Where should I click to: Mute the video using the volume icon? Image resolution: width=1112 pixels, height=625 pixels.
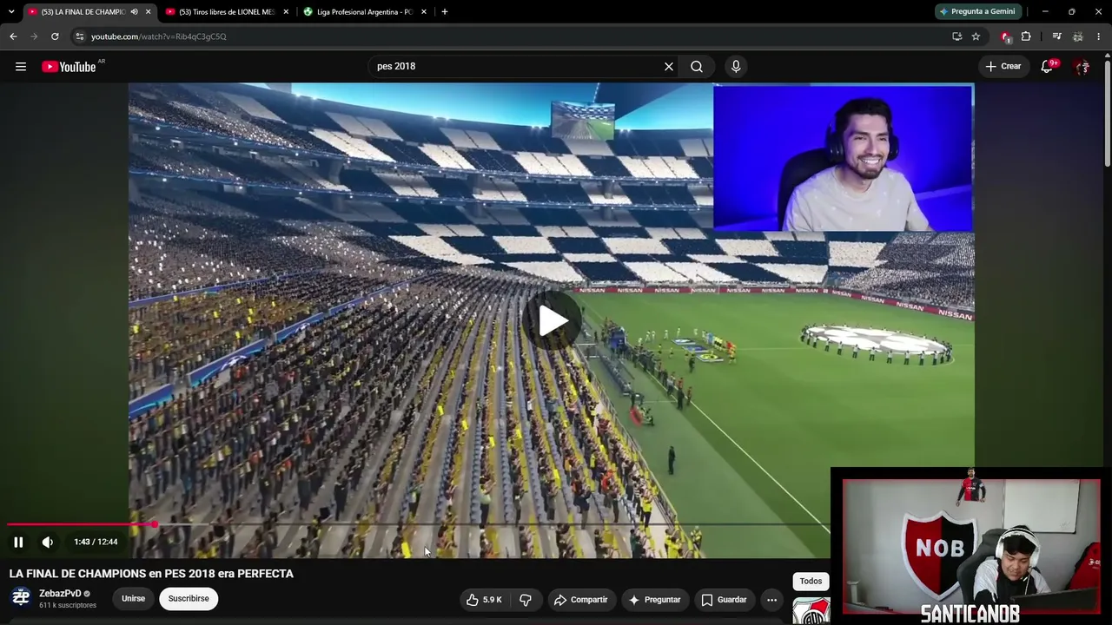tap(48, 543)
